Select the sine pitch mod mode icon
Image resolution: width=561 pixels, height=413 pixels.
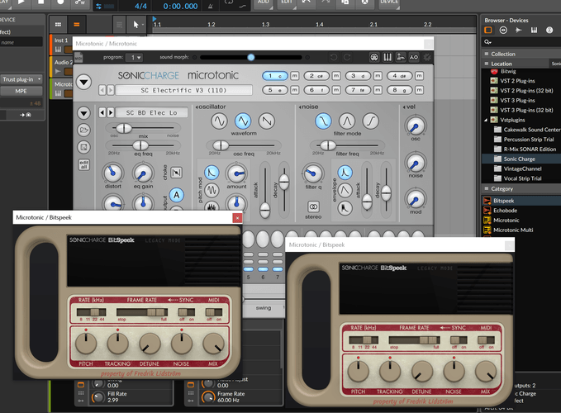[212, 190]
